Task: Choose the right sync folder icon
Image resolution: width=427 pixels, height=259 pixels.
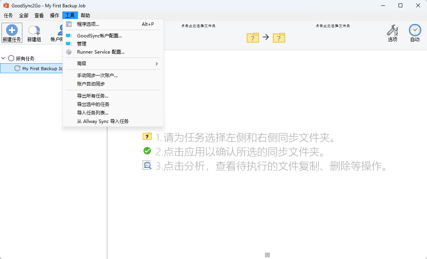Action: [x=279, y=38]
